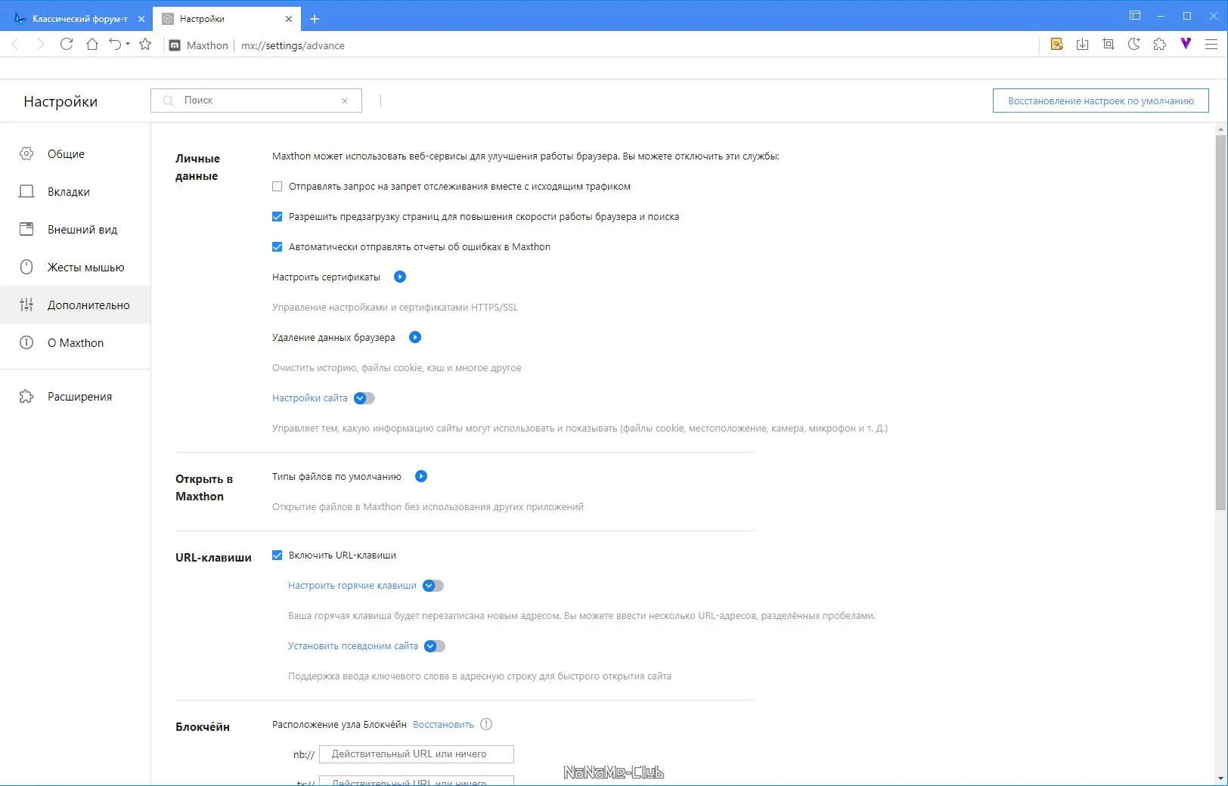Click the Maxthon site identity icon in address bar
Image resolution: width=1228 pixels, height=786 pixels.
(175, 45)
